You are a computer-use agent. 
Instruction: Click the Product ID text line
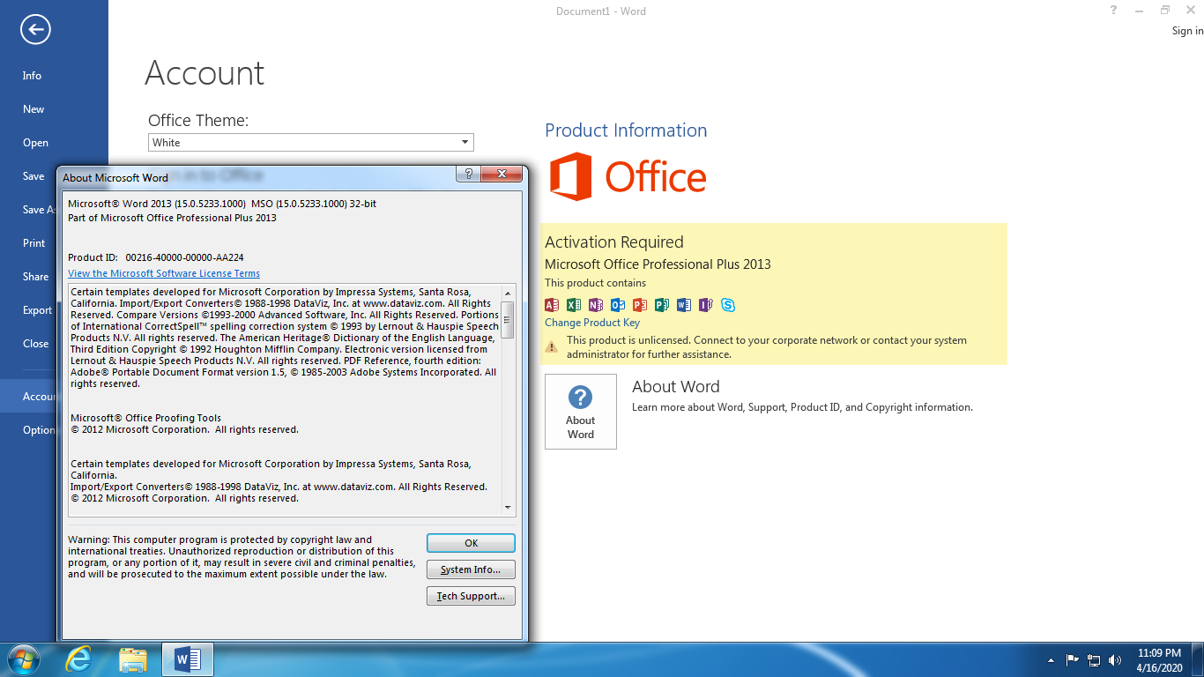point(156,257)
